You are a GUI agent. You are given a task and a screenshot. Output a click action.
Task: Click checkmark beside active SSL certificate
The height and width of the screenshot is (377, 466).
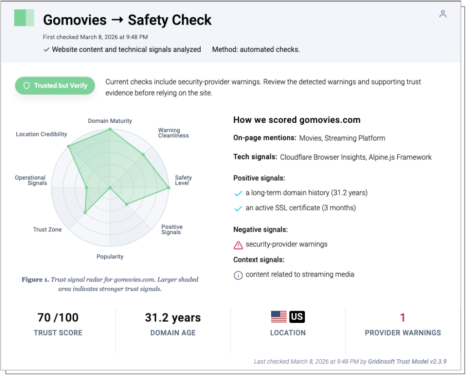238,209
